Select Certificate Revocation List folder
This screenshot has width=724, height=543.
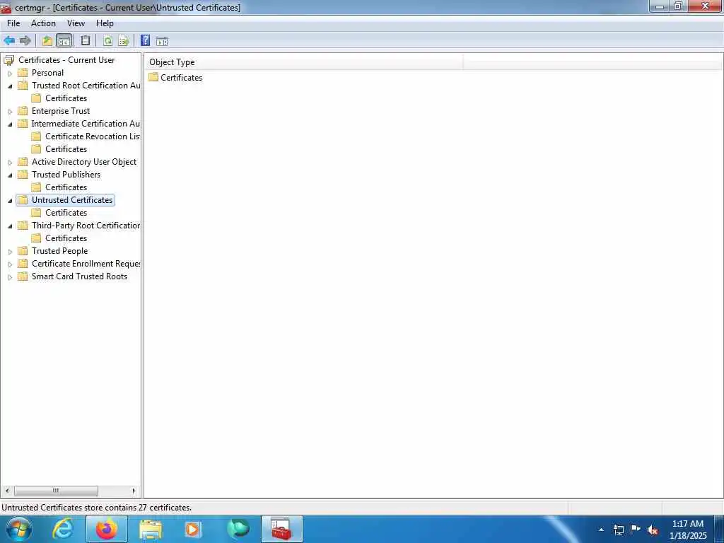tap(93, 136)
